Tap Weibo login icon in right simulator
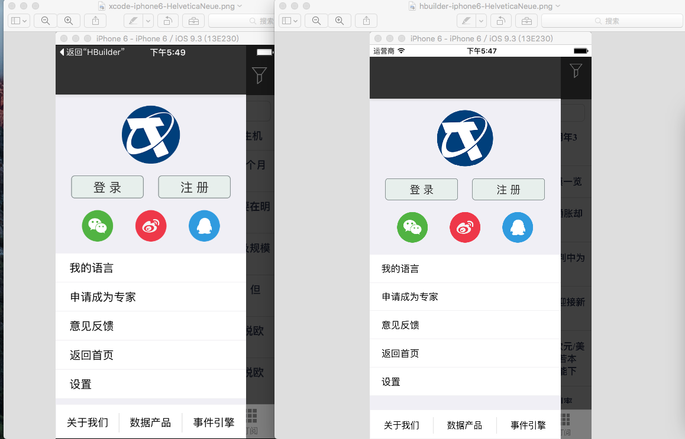This screenshot has height=439, width=685. point(465,227)
